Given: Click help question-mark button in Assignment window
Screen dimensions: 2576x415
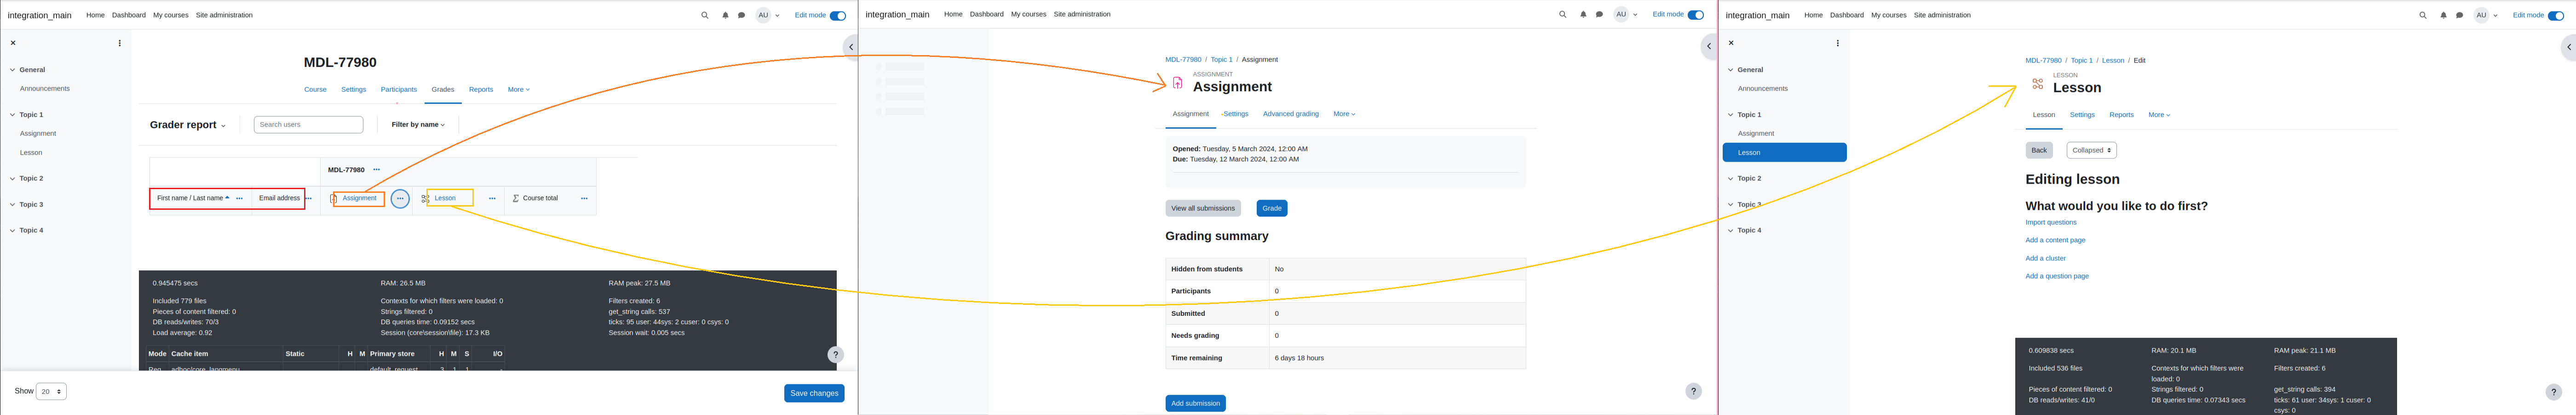Looking at the screenshot, I should coord(1693,391).
